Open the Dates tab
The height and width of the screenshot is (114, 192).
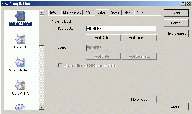click(115, 13)
